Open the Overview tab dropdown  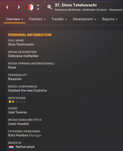click(x=15, y=19)
